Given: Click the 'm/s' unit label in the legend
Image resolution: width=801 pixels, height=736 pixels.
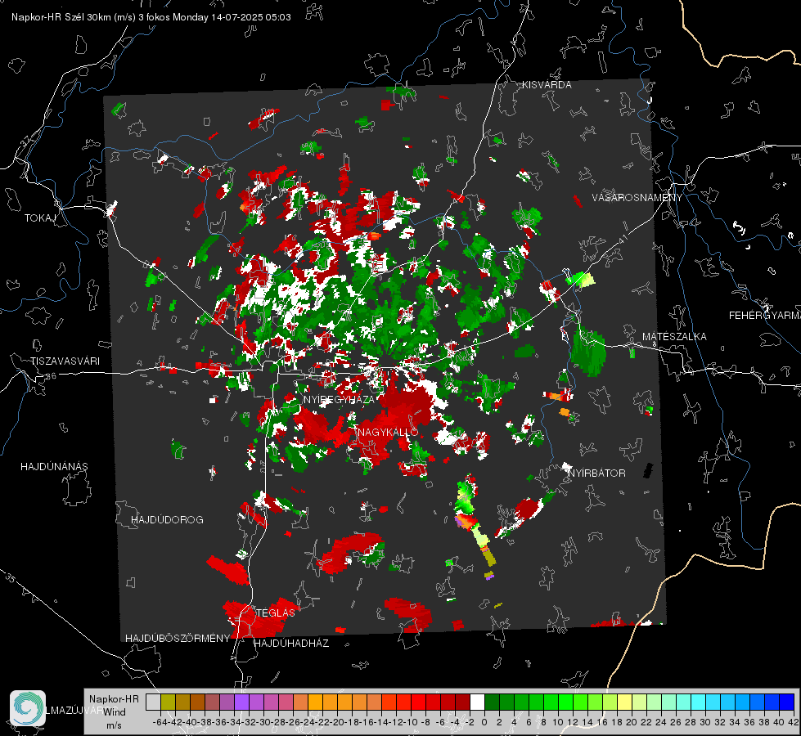Looking at the screenshot, I should pos(114,725).
